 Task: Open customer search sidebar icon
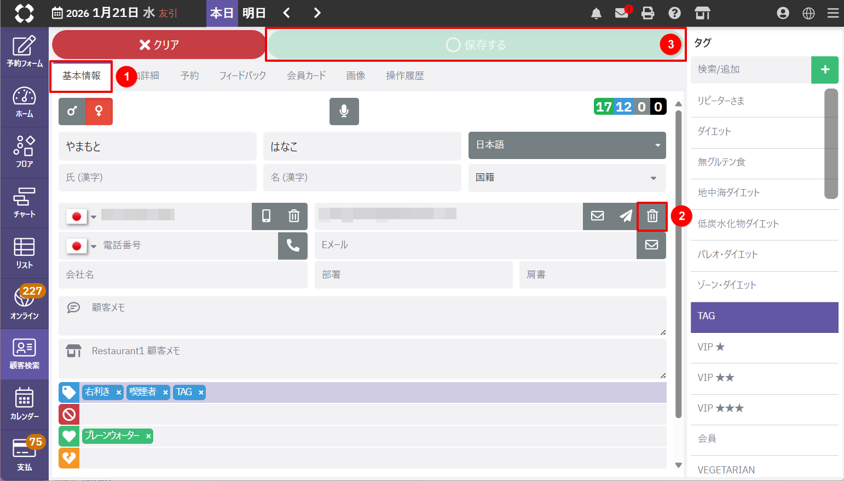click(24, 354)
